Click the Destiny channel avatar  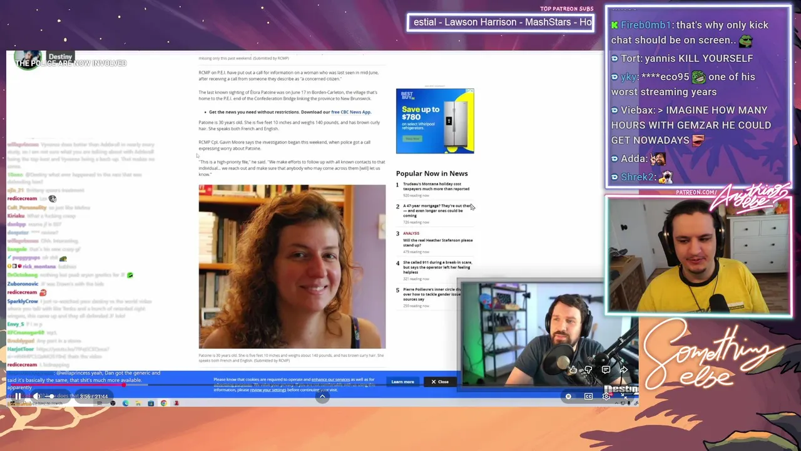(x=28, y=60)
